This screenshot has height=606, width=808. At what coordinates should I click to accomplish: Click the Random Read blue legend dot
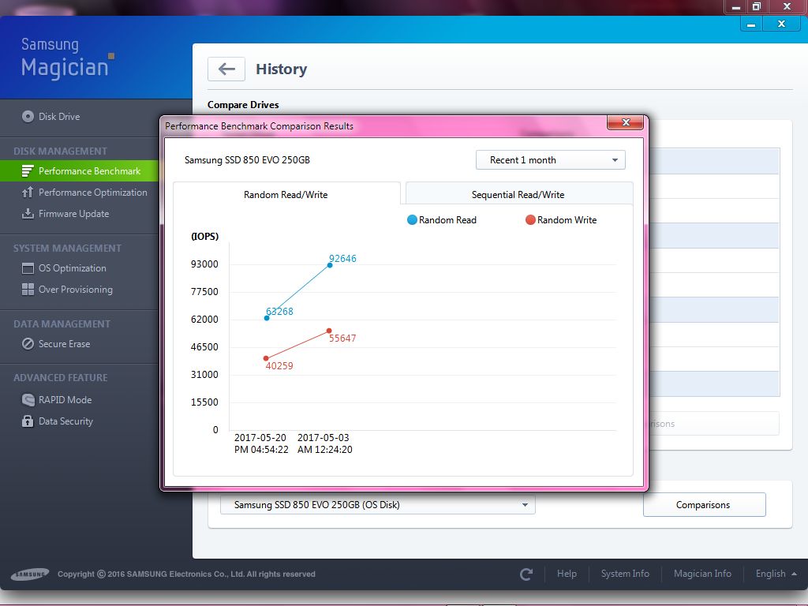[x=412, y=220]
